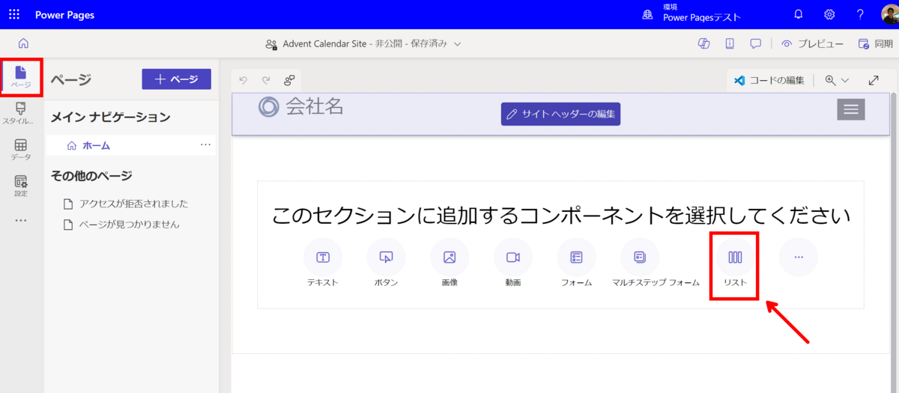
Task: Open the help question mark
Action: coord(860,14)
